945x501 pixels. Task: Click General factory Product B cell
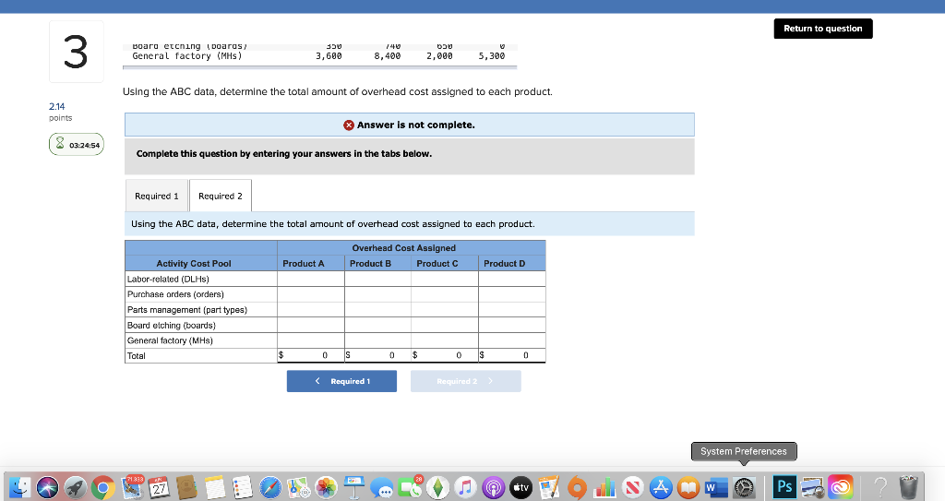[x=377, y=340]
